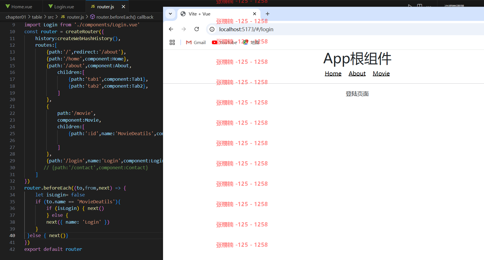Click the "if (to.name == 'MovieDeatils')" line
The width and height of the screenshot is (484, 260).
click(78, 202)
